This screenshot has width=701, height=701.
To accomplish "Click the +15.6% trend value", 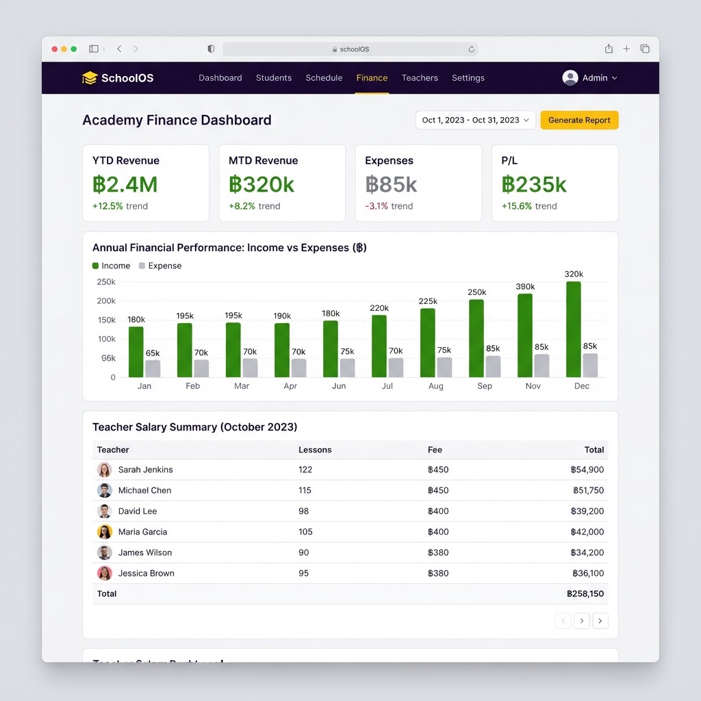I will pyautogui.click(x=517, y=206).
